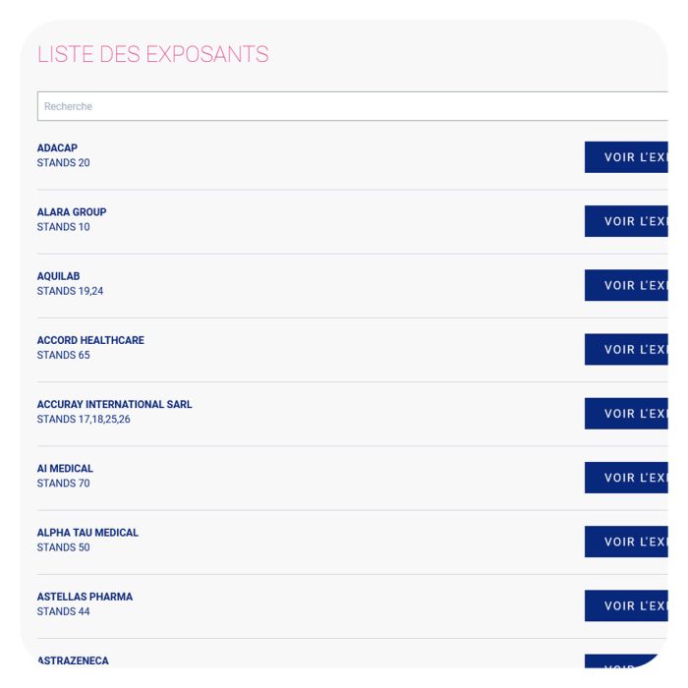This screenshot has width=688, height=688.
Task: Click the "STANDS 17,18,25,26" text
Action: (x=84, y=420)
